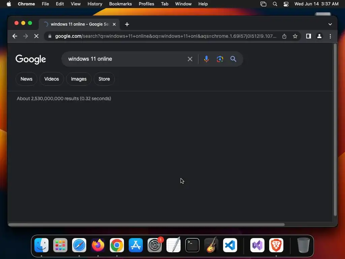The image size is (345, 259).
Task: Open Stage Manager menu bar icon
Action: click(263, 4)
